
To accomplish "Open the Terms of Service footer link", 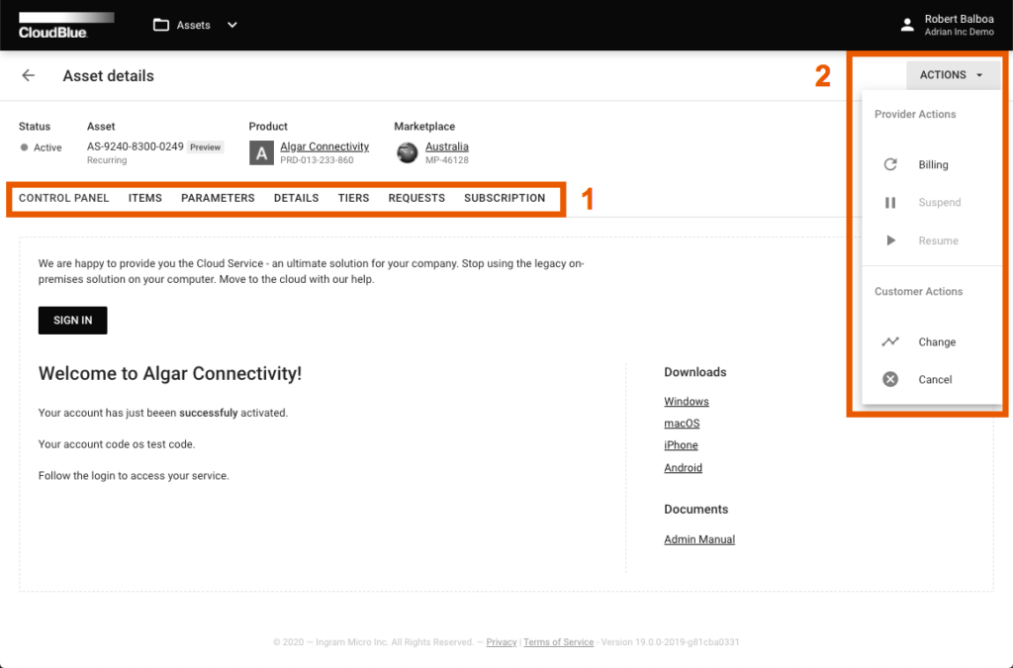I will coord(558,642).
